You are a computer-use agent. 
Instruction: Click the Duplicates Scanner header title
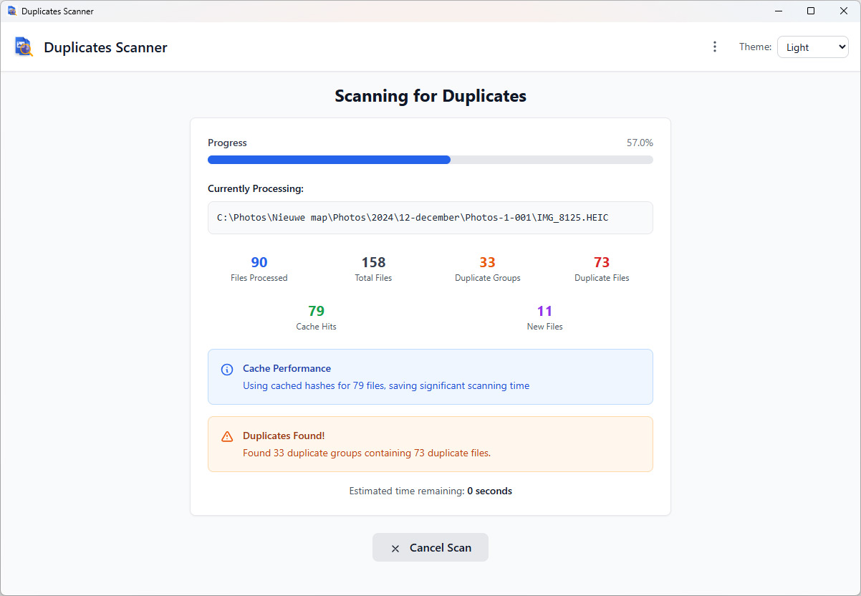[x=105, y=47]
